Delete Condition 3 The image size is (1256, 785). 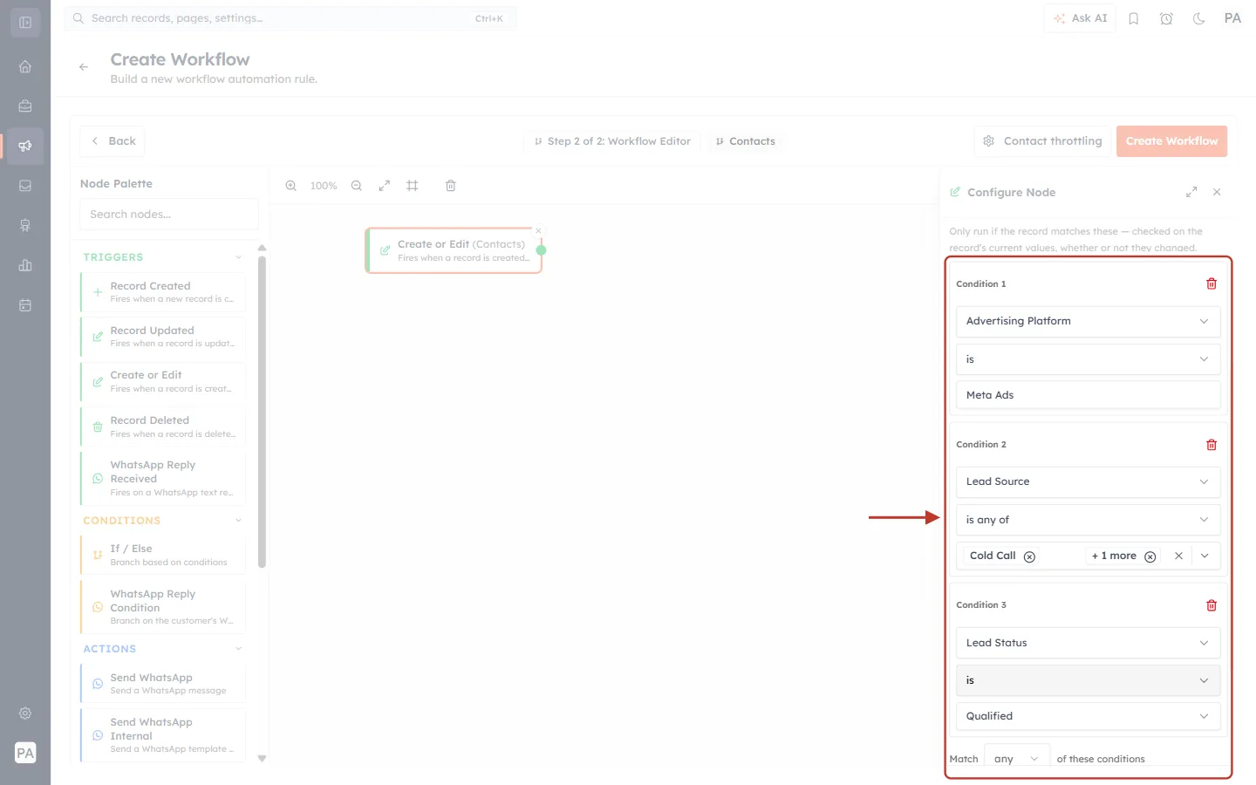point(1212,605)
